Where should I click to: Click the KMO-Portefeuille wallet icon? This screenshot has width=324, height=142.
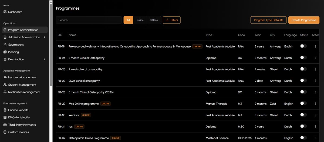[5, 117]
